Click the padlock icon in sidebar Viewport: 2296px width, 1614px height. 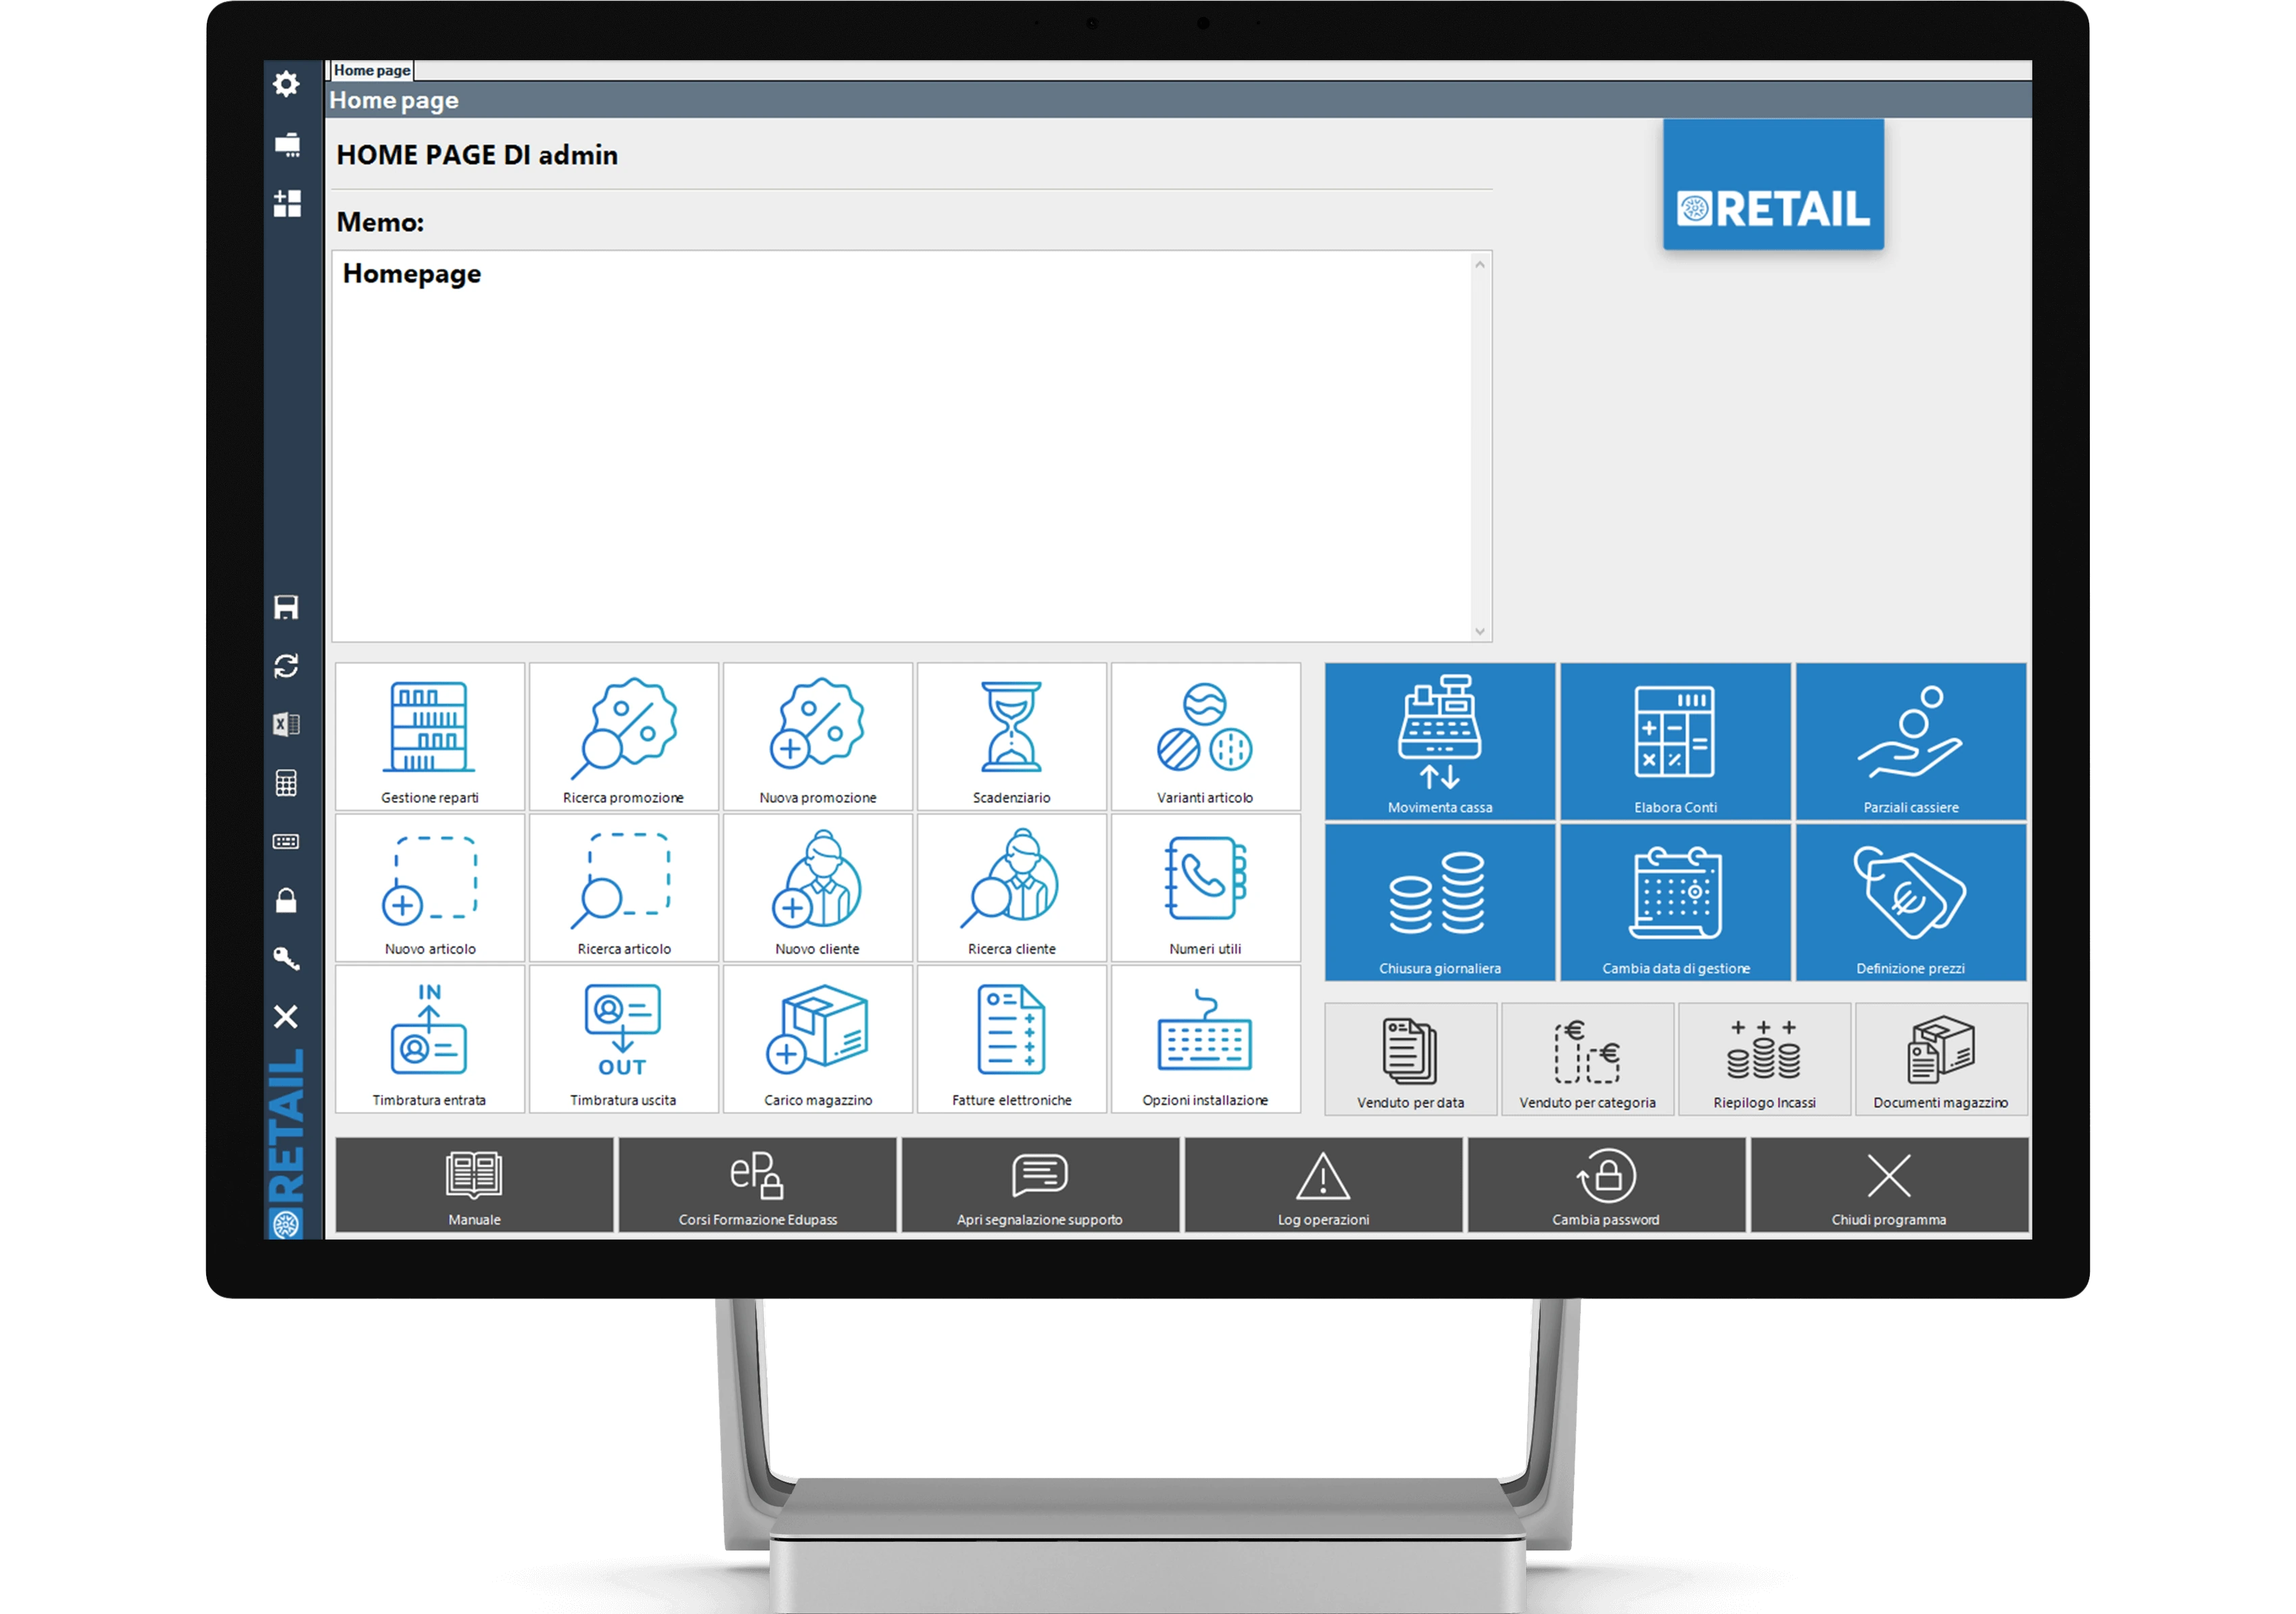point(286,900)
